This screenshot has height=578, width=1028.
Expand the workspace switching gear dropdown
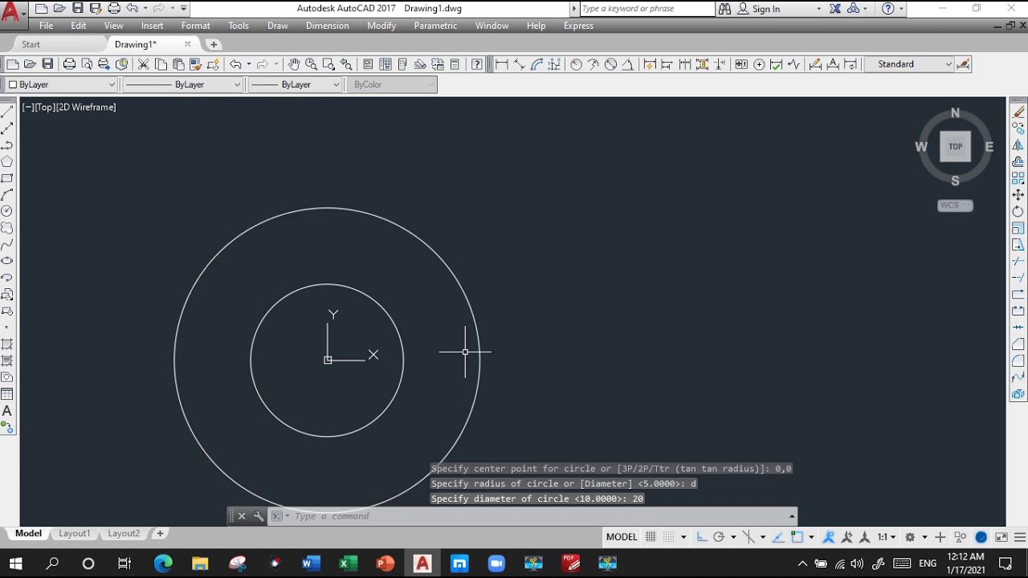(x=924, y=537)
